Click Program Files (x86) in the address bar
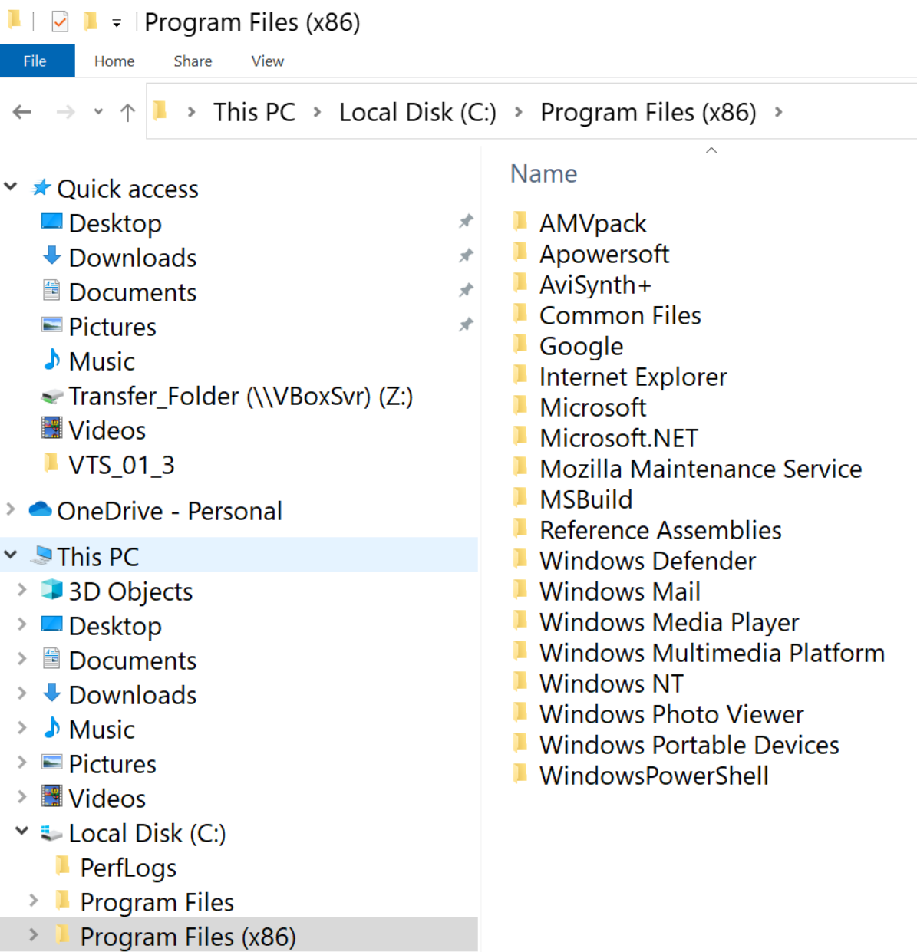 coord(648,113)
